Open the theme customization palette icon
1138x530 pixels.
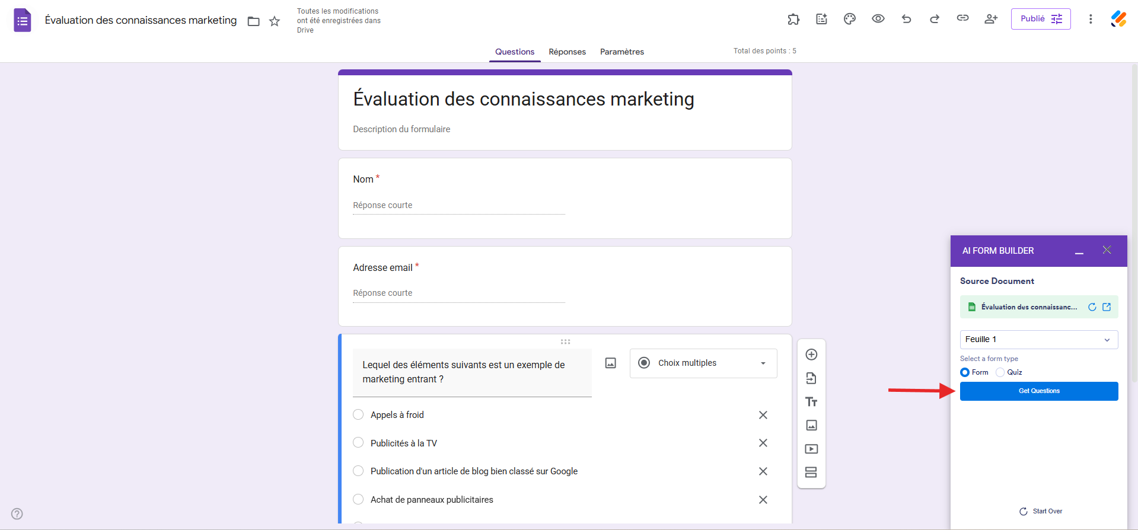click(850, 19)
